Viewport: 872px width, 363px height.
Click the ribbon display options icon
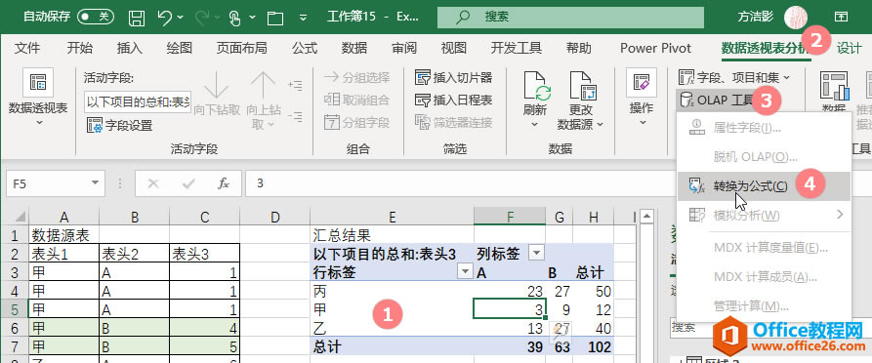[x=841, y=18]
